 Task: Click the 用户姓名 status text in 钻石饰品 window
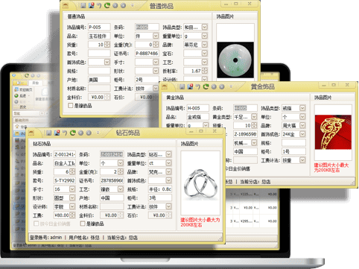[x=84, y=238]
